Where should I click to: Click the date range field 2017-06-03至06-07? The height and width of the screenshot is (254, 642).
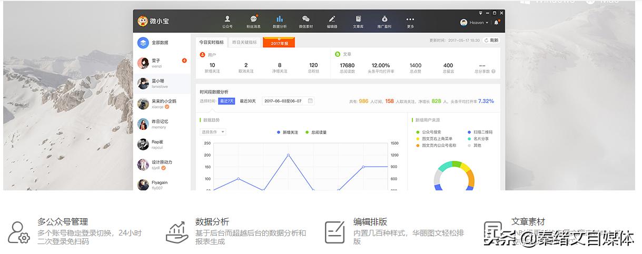point(288,100)
